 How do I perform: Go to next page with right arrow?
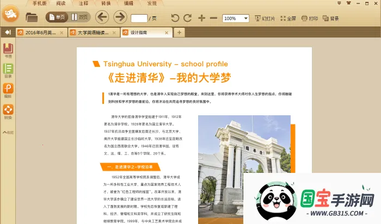[120, 17]
